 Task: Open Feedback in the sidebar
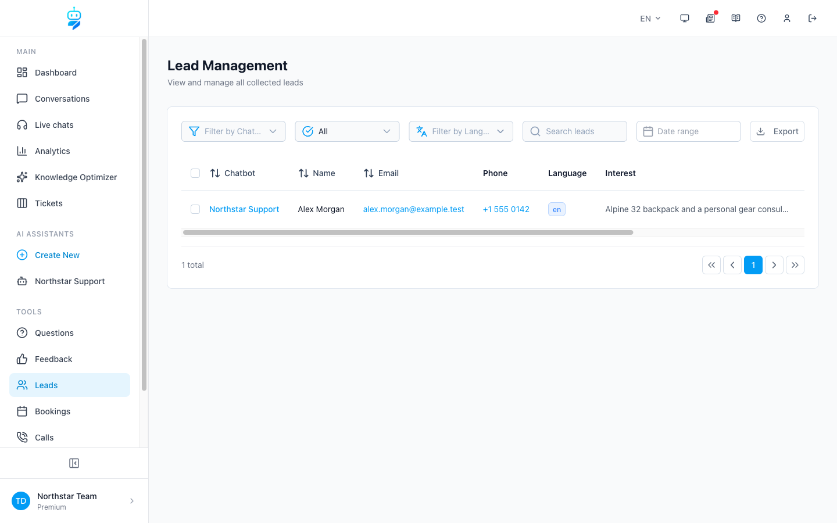[x=70, y=359]
